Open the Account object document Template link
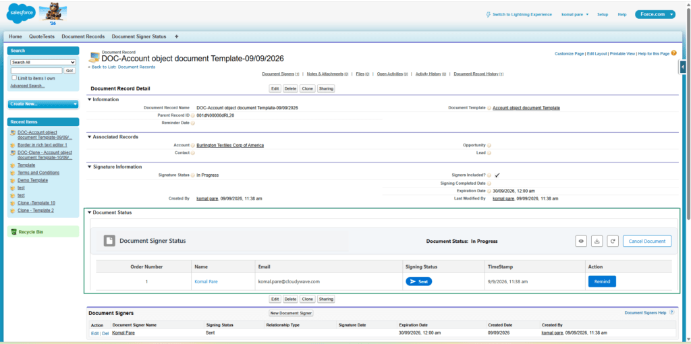 [526, 108]
